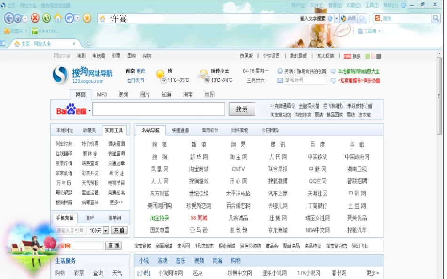The width and height of the screenshot is (447, 279).
Task: Click the 查询 button
Action: (113, 246)
